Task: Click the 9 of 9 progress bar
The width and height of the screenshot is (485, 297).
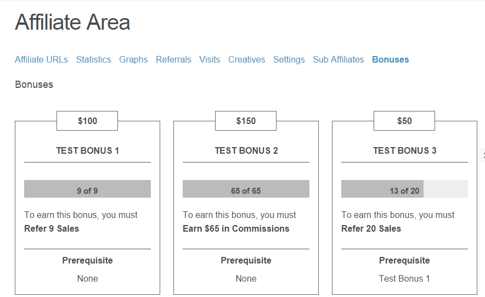Action: 87,189
